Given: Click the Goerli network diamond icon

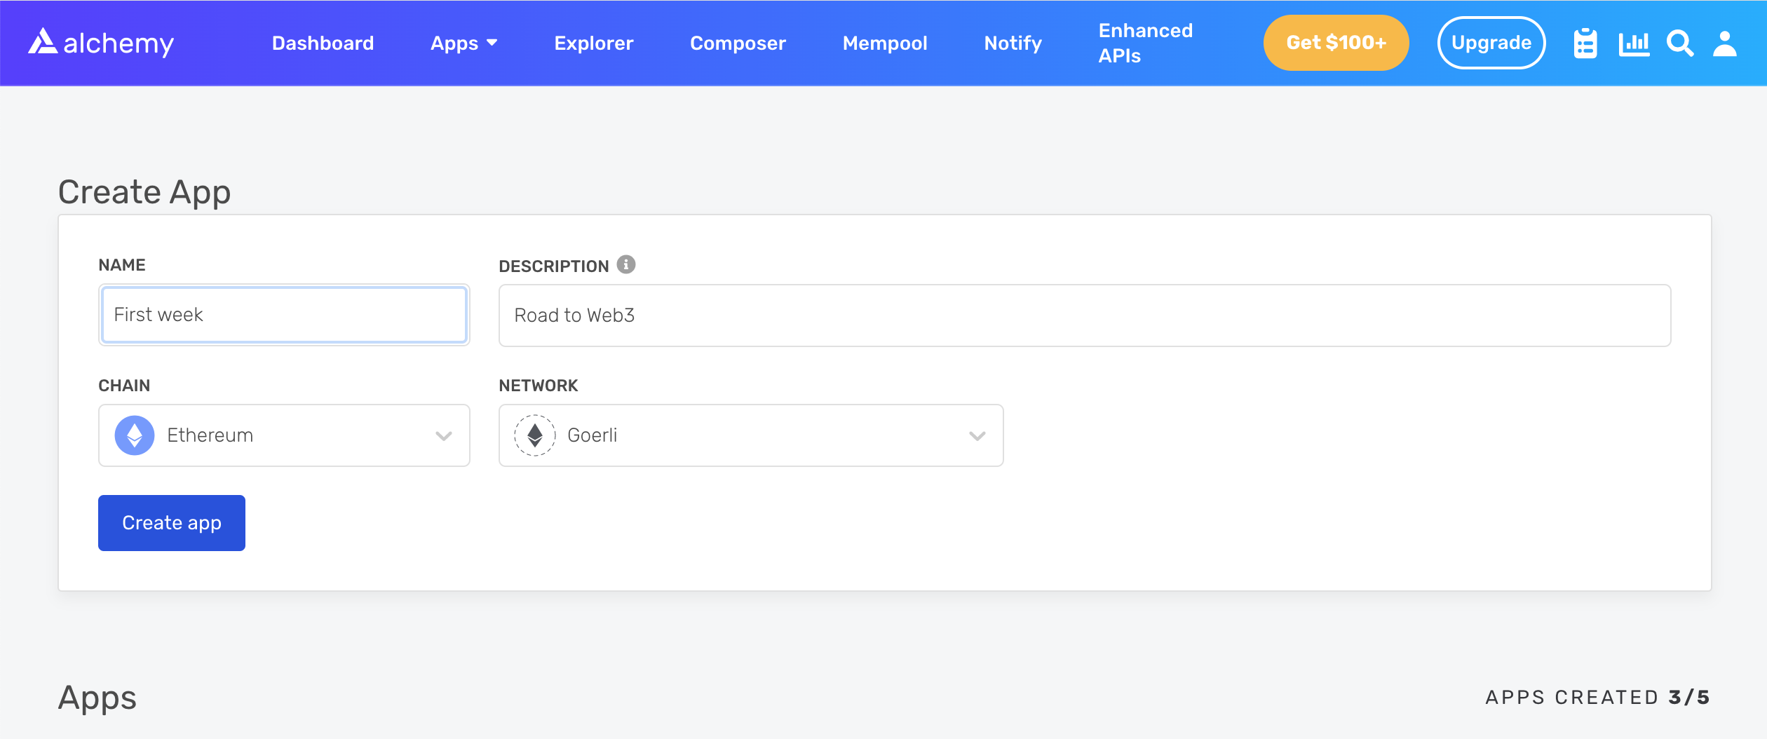Looking at the screenshot, I should [x=535, y=435].
